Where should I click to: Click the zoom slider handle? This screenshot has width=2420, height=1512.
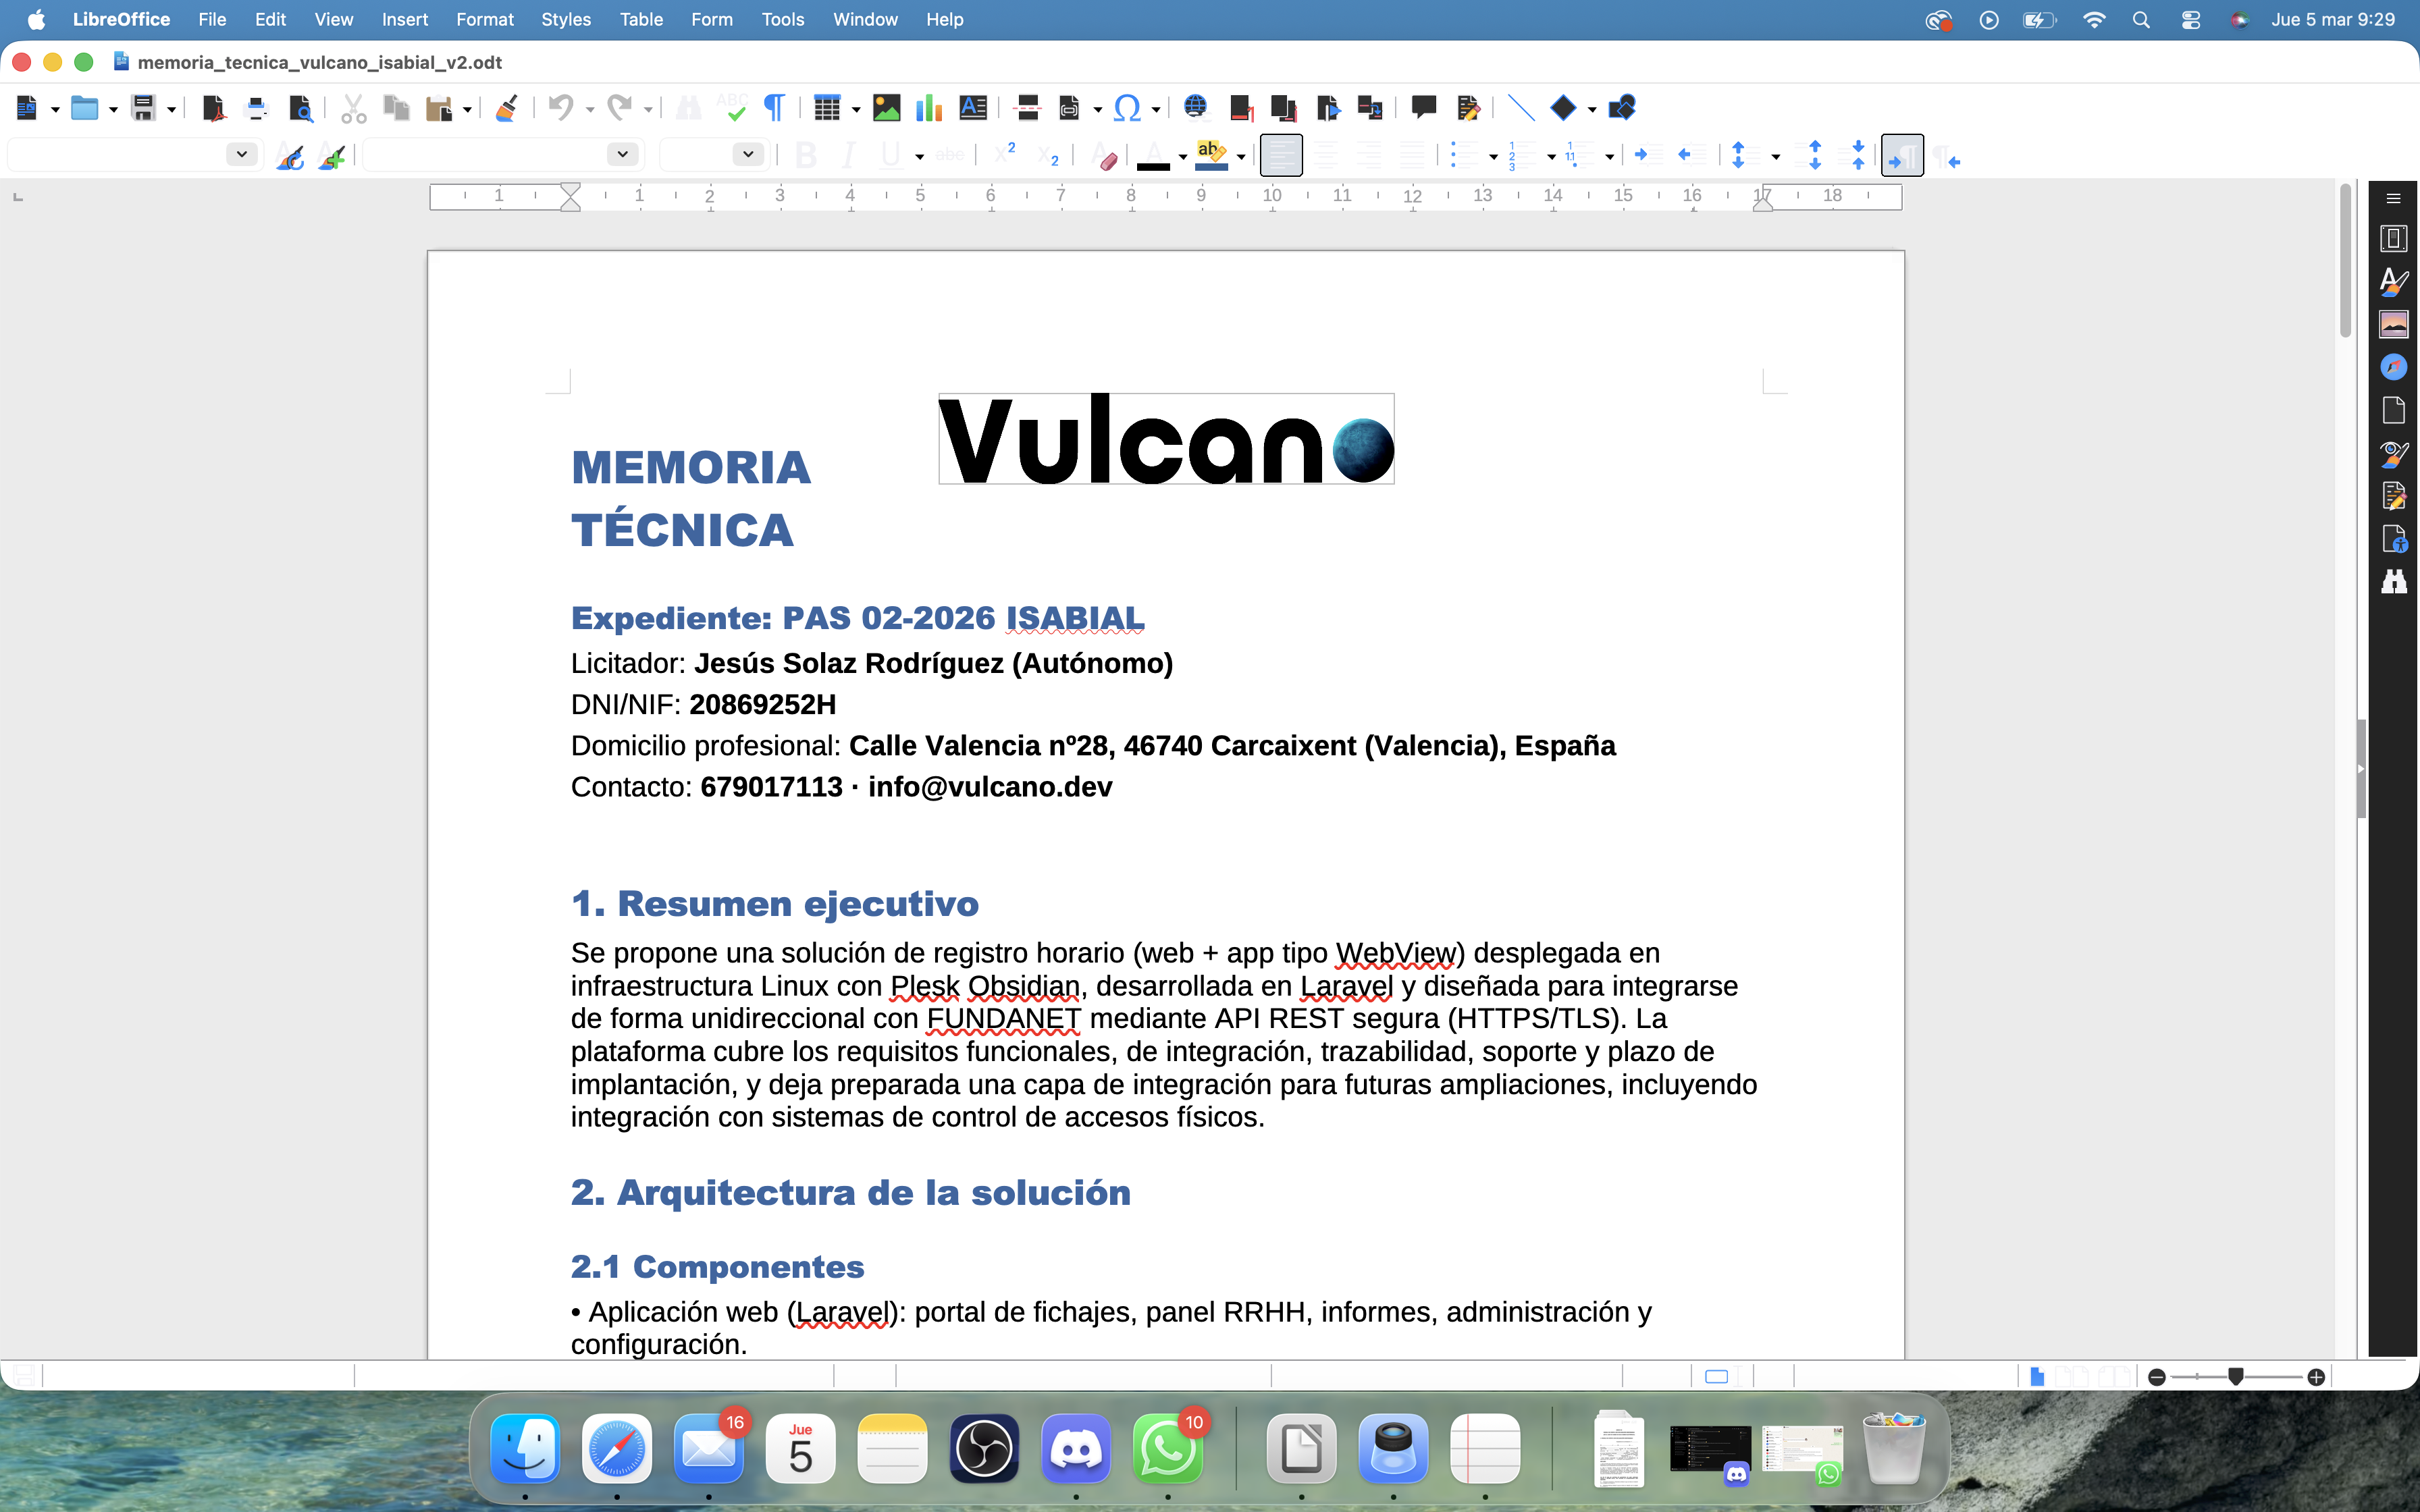point(2236,1377)
